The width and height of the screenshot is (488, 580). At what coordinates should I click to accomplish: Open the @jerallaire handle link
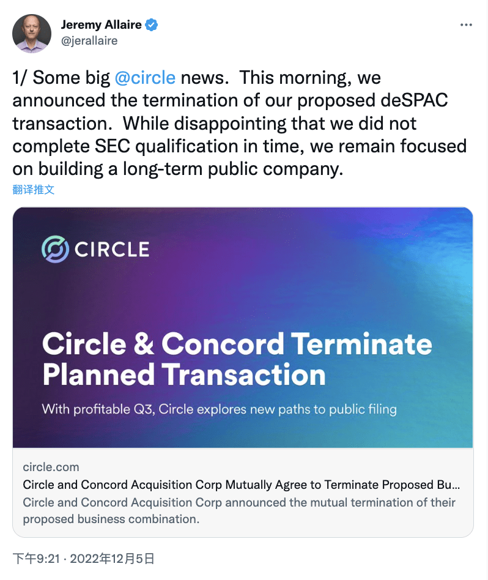[89, 41]
